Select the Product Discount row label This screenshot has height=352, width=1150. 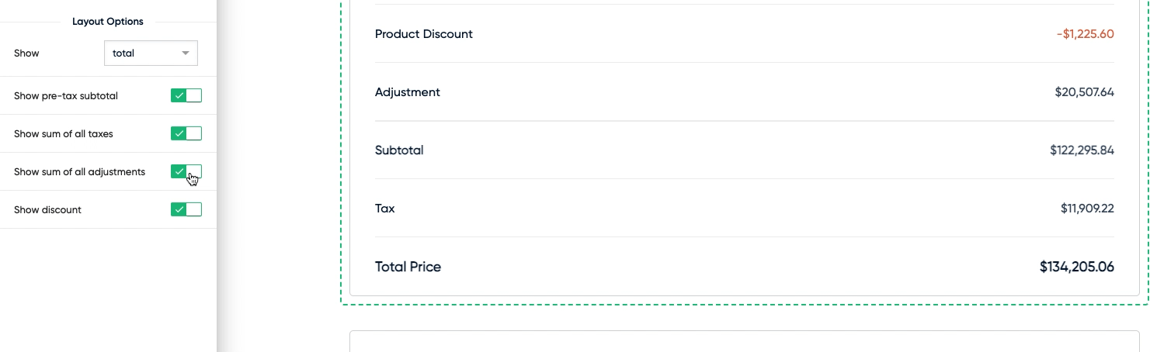[x=424, y=34]
